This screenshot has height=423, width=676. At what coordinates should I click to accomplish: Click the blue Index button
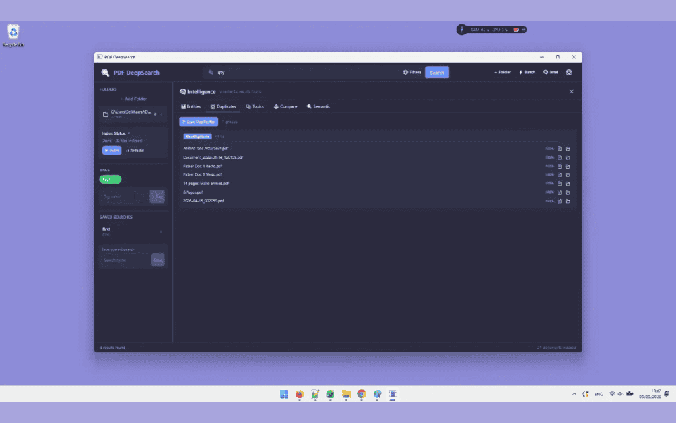click(x=112, y=151)
